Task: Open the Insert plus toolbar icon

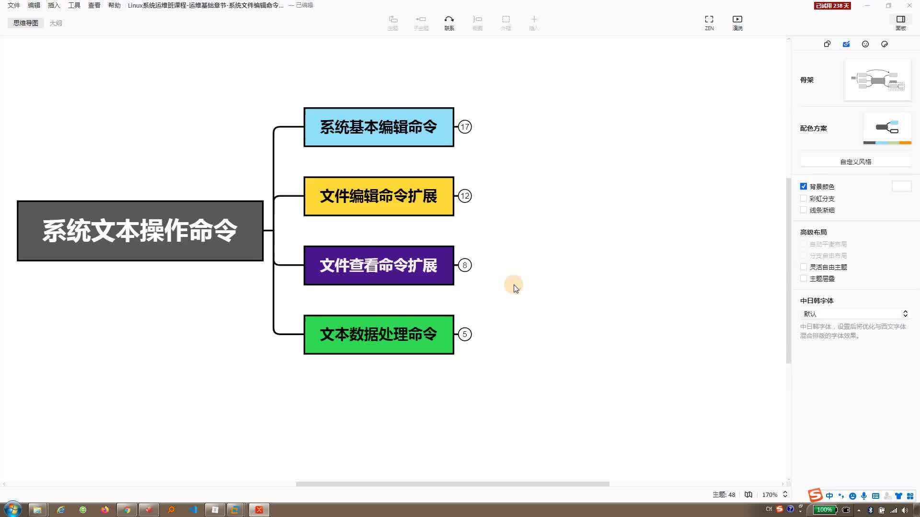Action: (x=534, y=22)
